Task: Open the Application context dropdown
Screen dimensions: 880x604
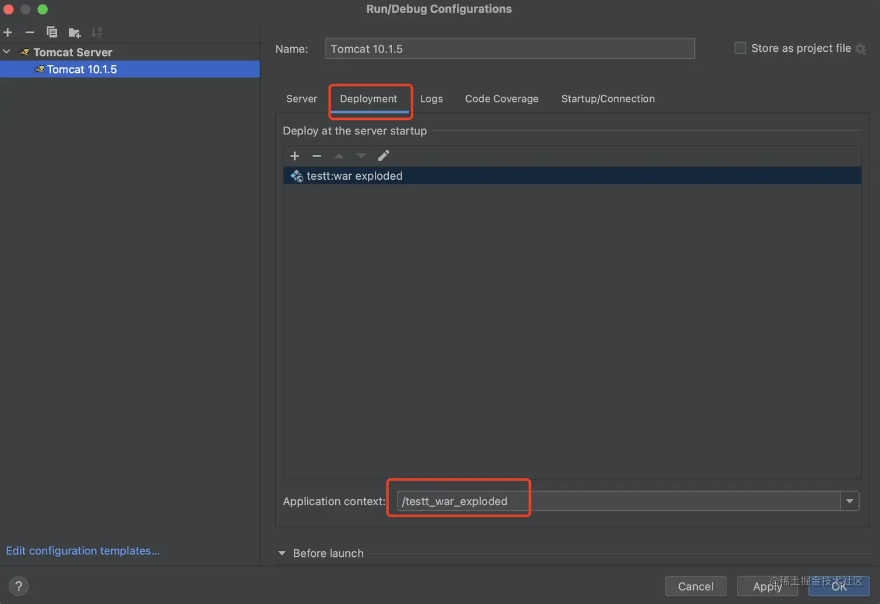Action: (850, 501)
